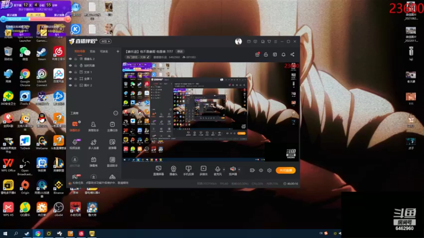Open Google Chrome desktop shortcut
Viewport: 424px width, 238px height.
coord(25,77)
